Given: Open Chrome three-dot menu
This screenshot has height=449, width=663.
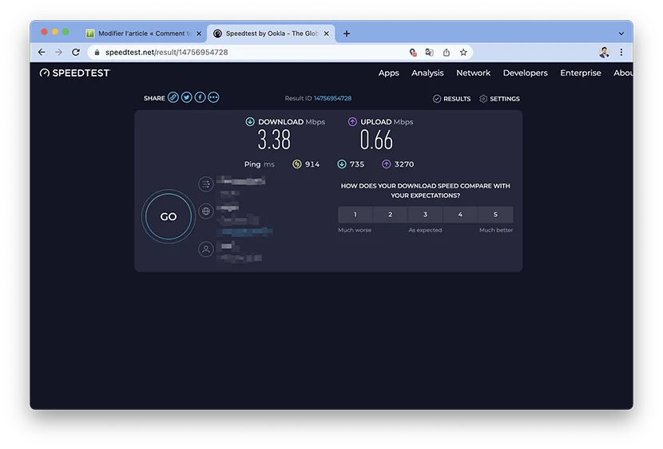Looking at the screenshot, I should 621,53.
